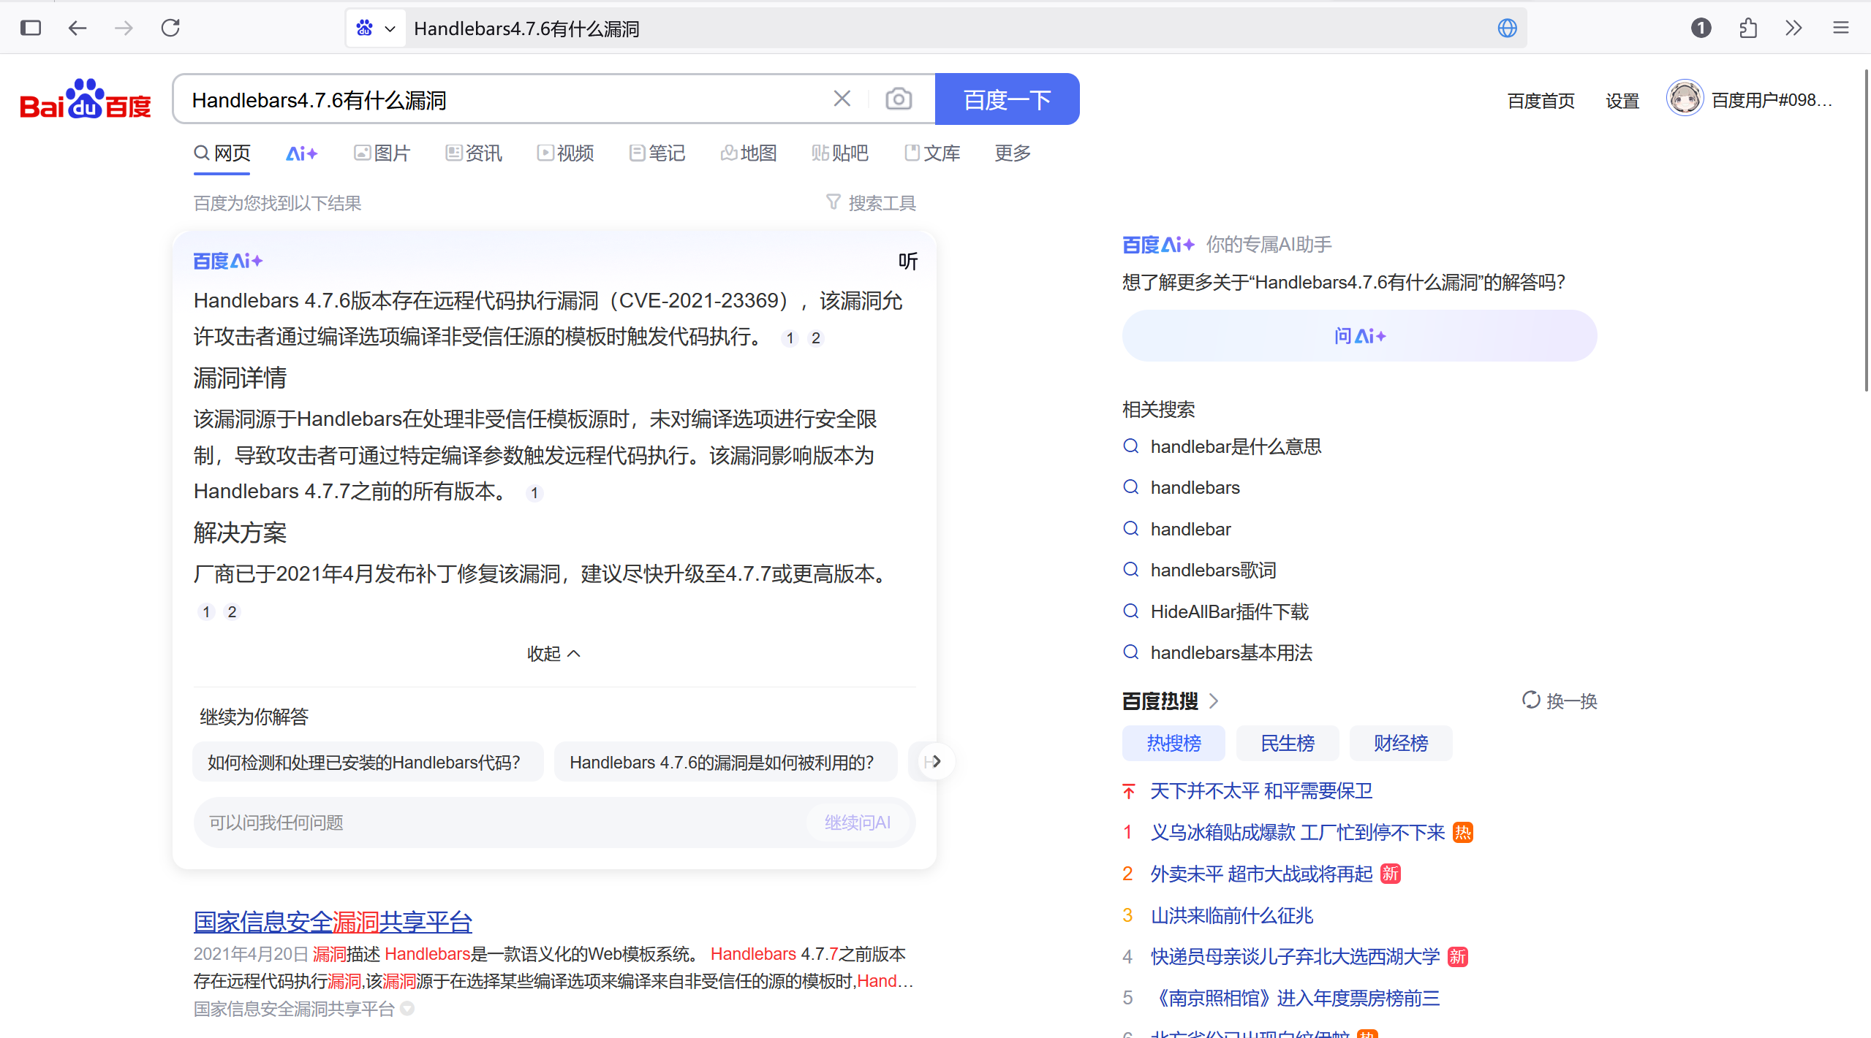Switch to the 贴吧 tab
The width and height of the screenshot is (1871, 1038).
click(840, 153)
